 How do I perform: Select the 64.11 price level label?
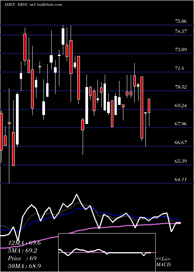click(x=181, y=179)
